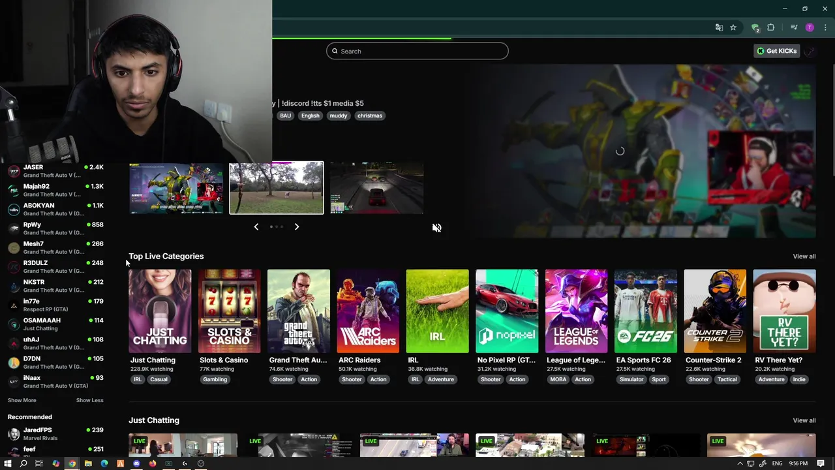The image size is (835, 470).
Task: Open NKSTR's channel in the sidebar
Action: 55,286
